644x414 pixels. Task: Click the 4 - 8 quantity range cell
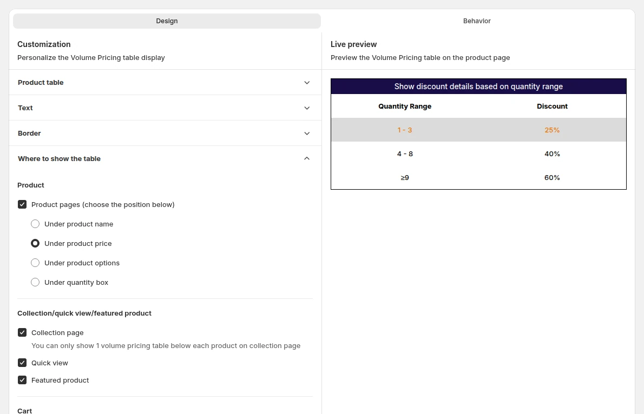(x=405, y=154)
